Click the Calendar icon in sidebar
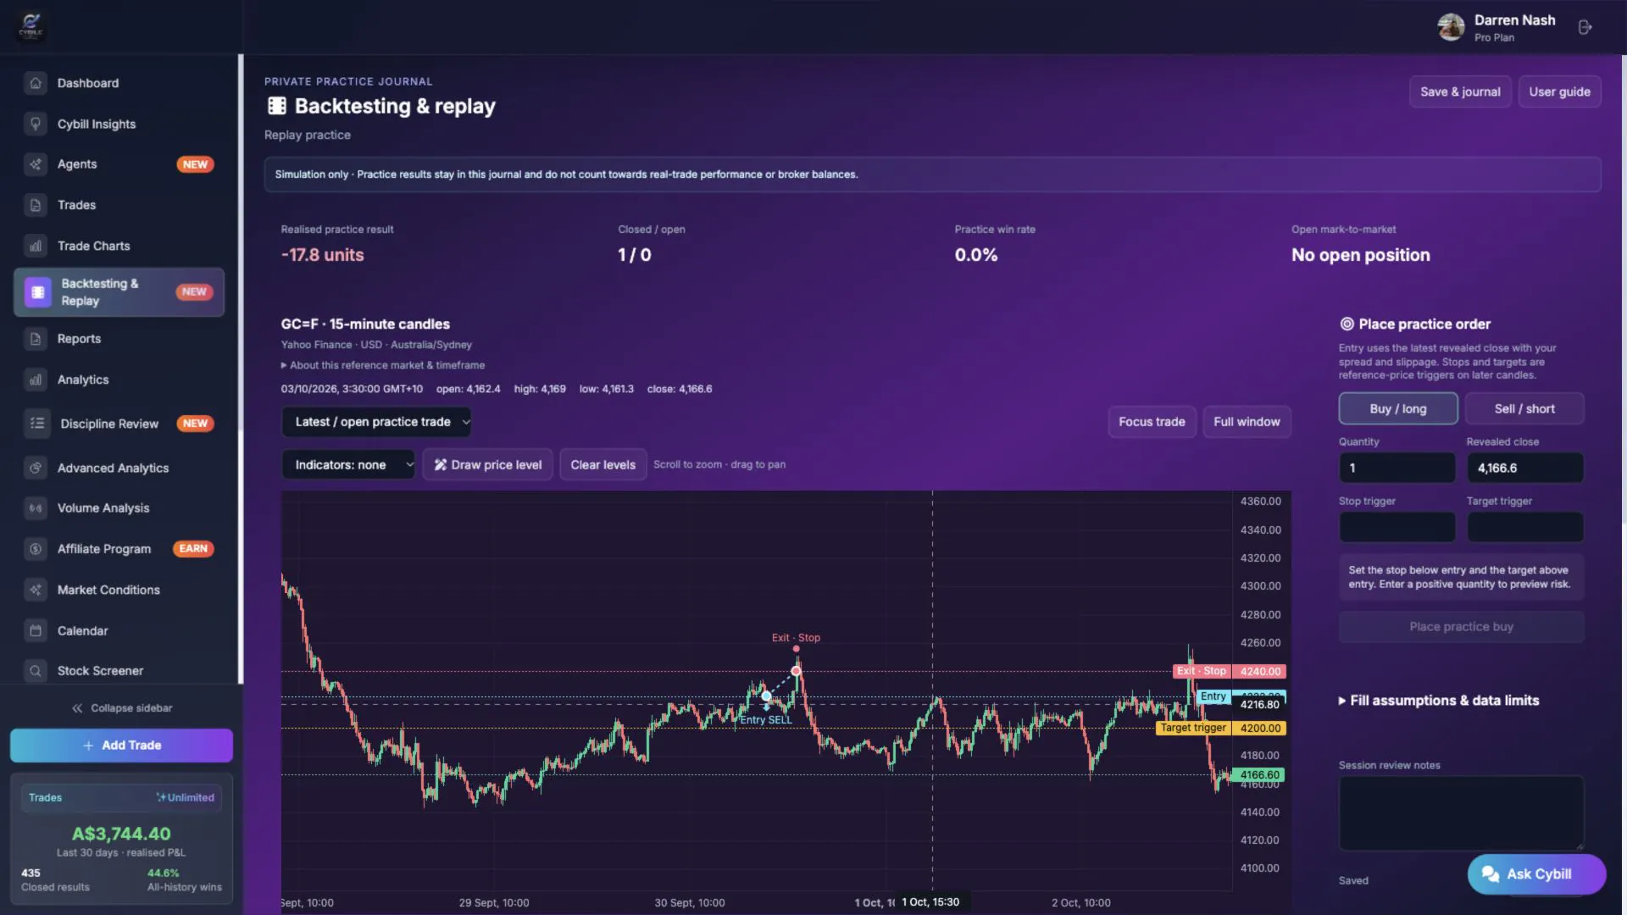 click(36, 630)
